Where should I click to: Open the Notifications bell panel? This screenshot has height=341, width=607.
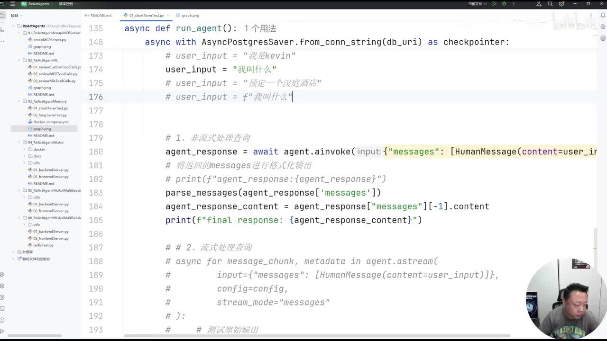pos(603,15)
